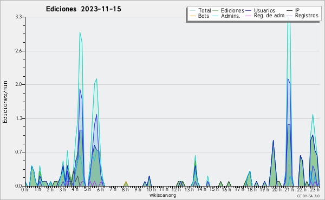Select the 'IP' legend entry
The width and height of the screenshot is (325, 200).
point(297,10)
